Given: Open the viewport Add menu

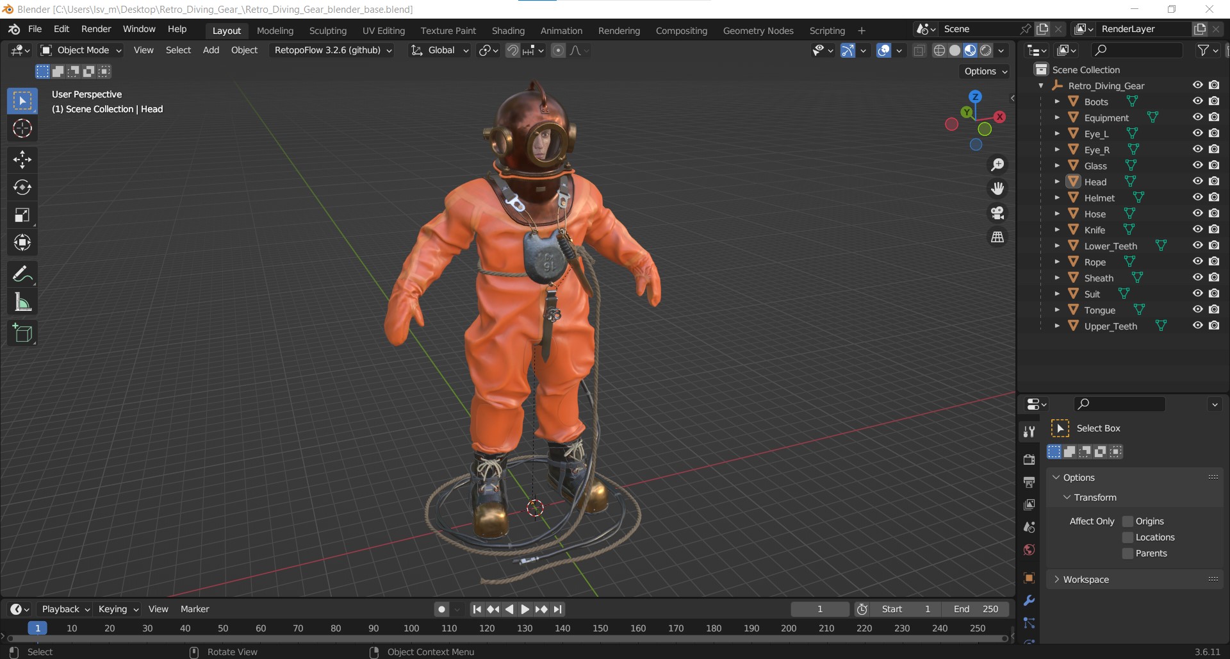Looking at the screenshot, I should point(211,50).
